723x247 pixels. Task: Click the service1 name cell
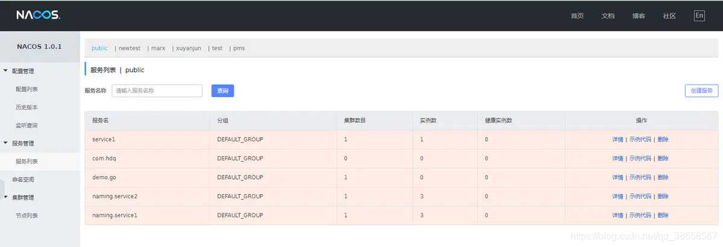coord(147,139)
